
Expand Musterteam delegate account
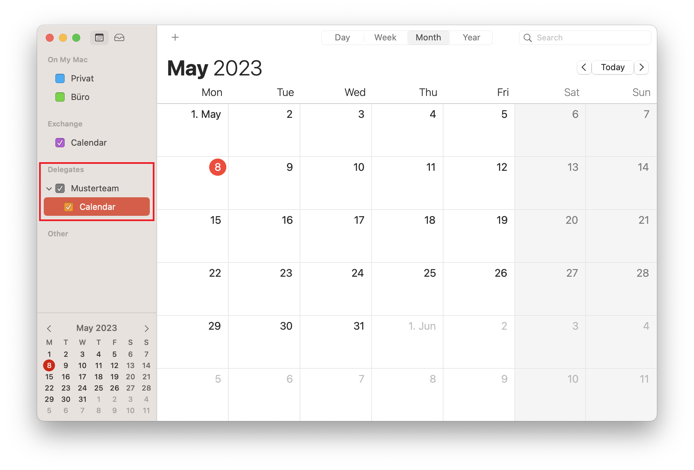pyautogui.click(x=49, y=188)
